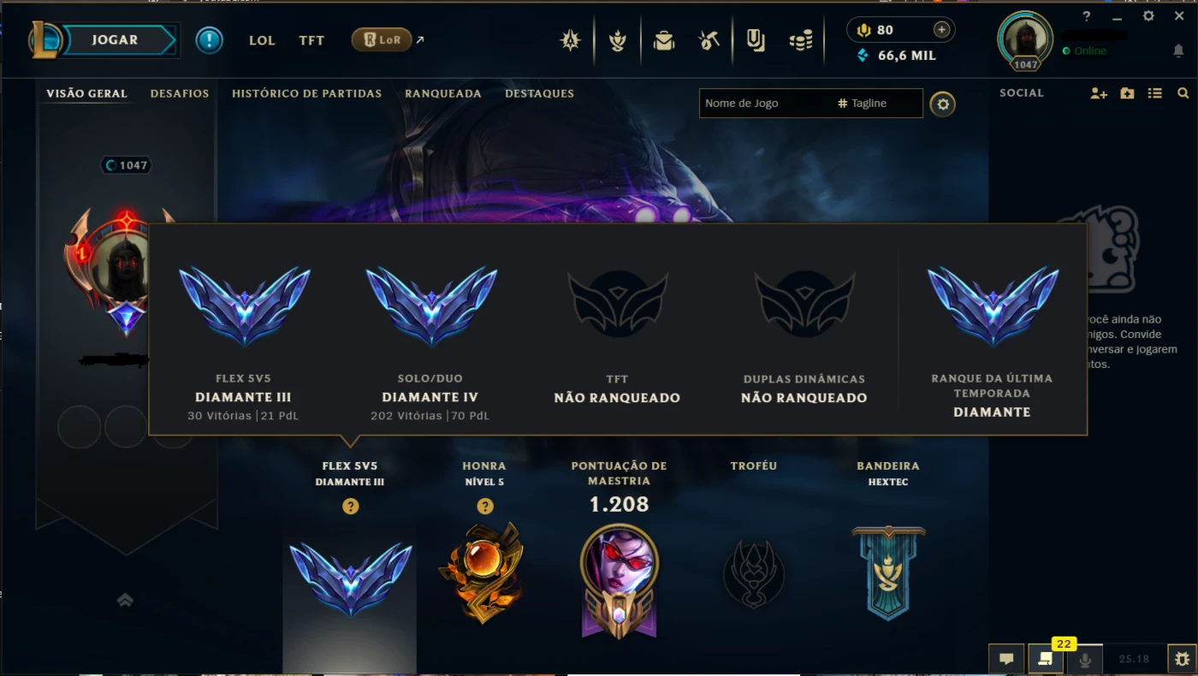Switch to the Histórico de Partidas tab

tap(306, 93)
